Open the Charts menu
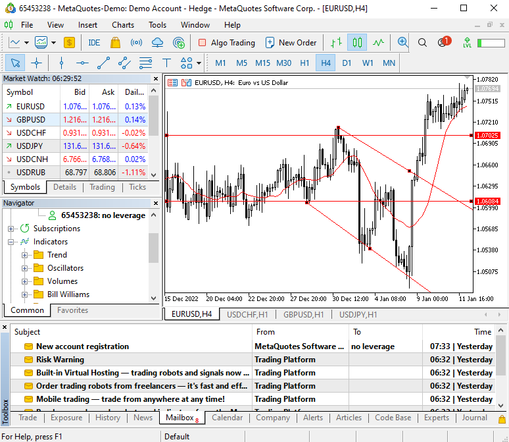 (x=123, y=25)
